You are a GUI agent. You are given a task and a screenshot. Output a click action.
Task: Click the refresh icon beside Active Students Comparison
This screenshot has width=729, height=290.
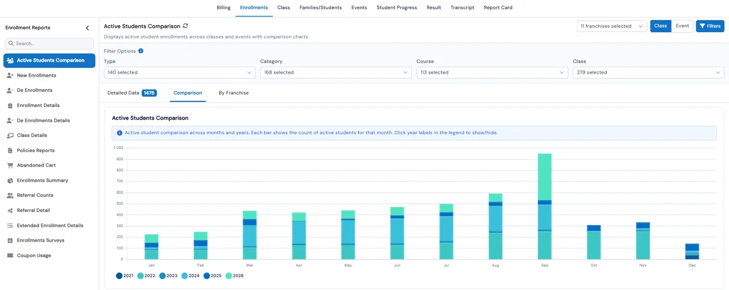point(186,26)
